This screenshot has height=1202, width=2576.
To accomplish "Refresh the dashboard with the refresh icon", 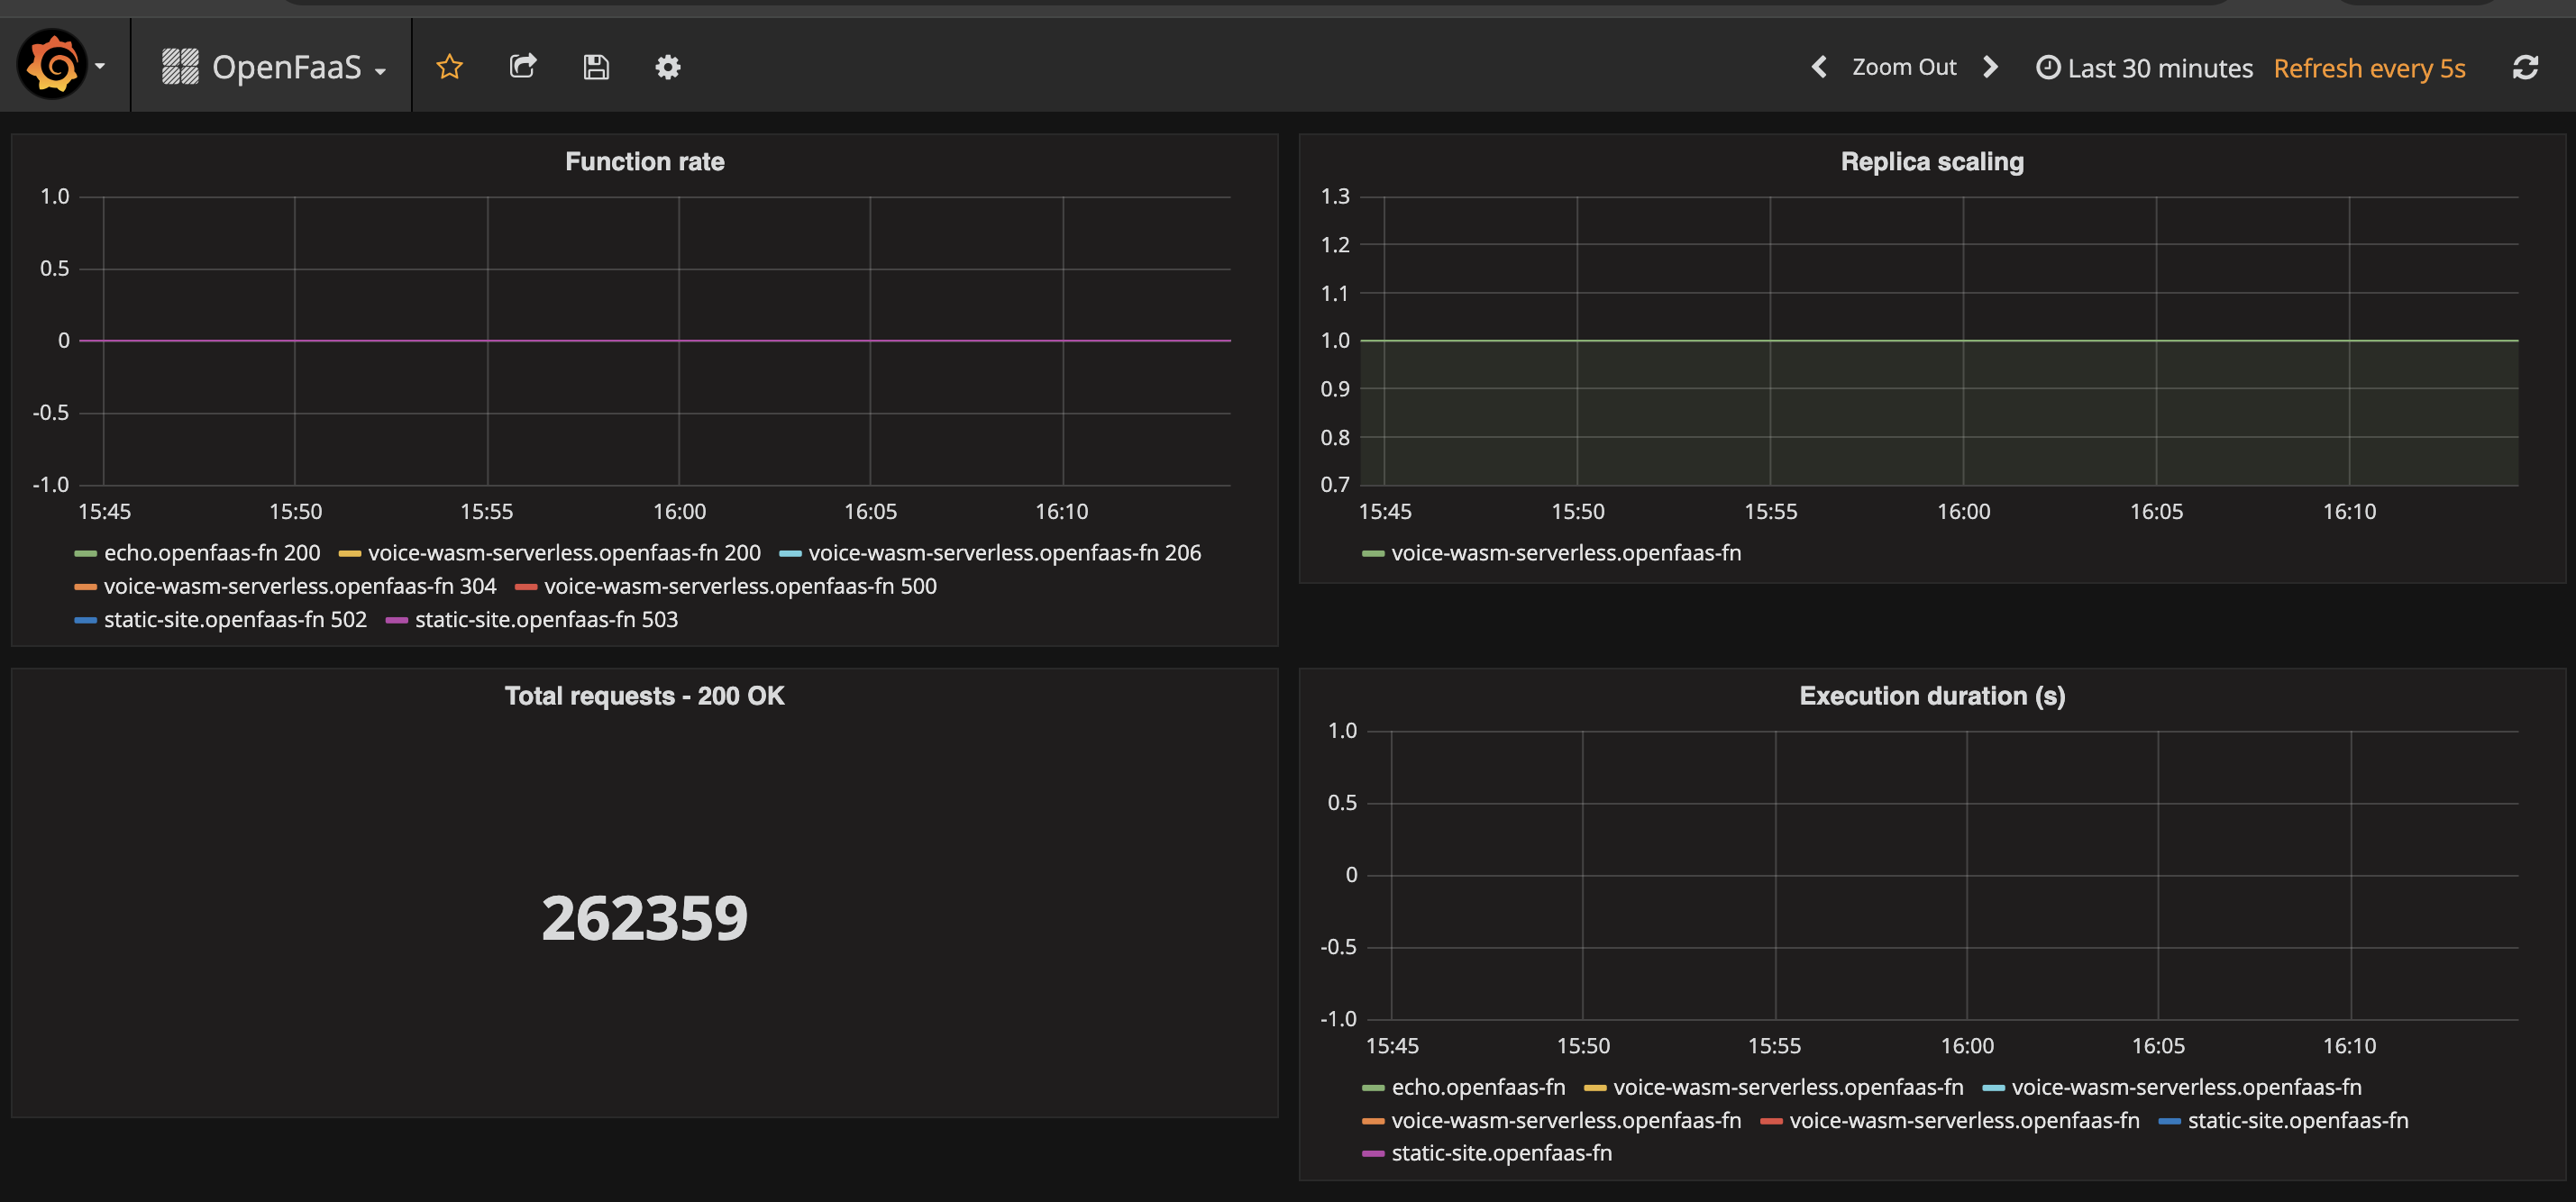I will tap(2525, 67).
